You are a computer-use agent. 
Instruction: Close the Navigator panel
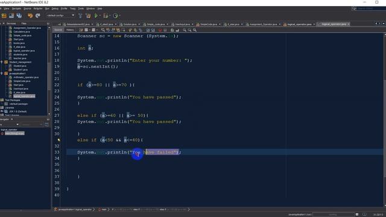12,119
